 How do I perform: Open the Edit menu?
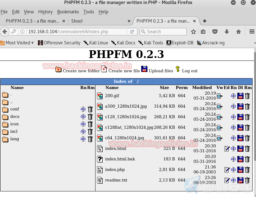pos(16,12)
